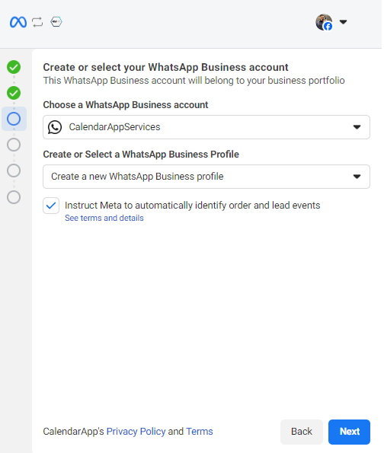The height and width of the screenshot is (453, 384).
Task: Click the 'Create or Select a WhatsApp Business Profile' label
Action: tap(141, 155)
